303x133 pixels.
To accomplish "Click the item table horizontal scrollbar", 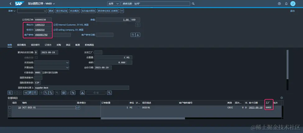I will [143, 118].
